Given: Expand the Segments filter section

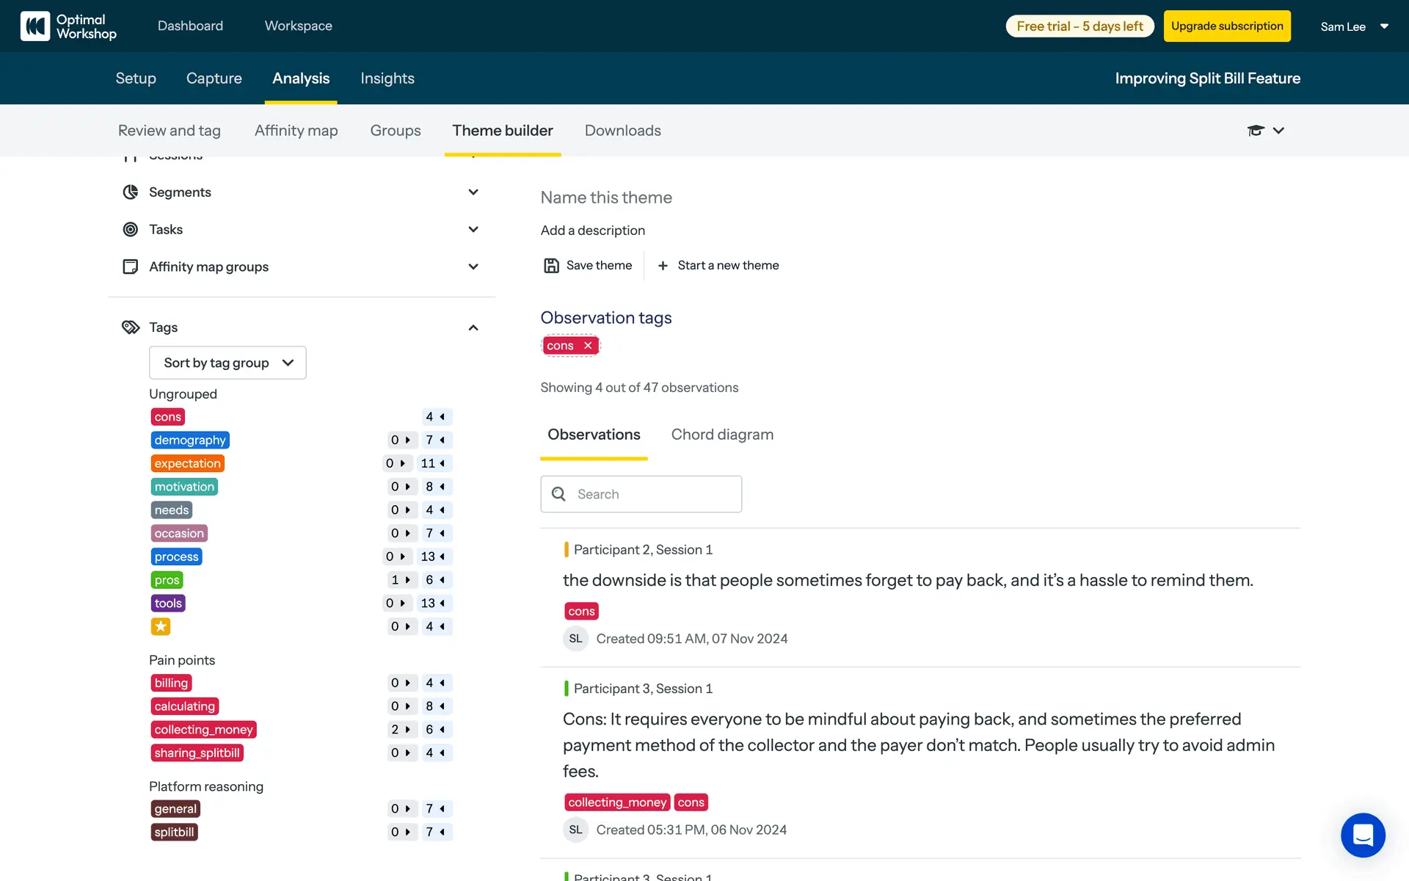Looking at the screenshot, I should point(473,192).
